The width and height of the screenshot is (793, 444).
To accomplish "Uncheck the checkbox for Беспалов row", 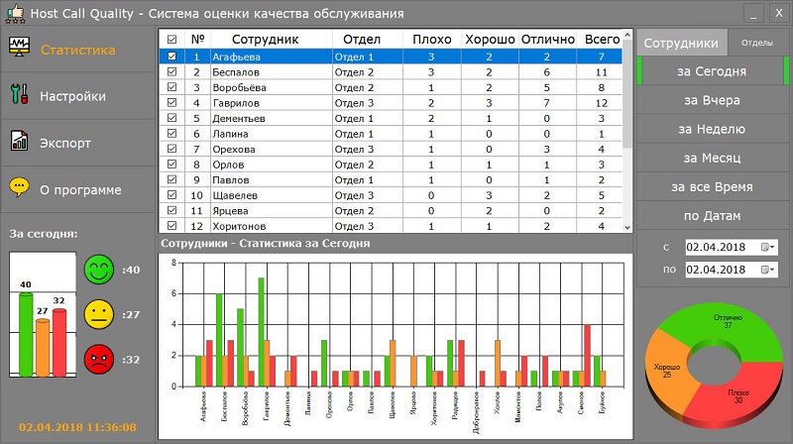I will click(x=172, y=73).
